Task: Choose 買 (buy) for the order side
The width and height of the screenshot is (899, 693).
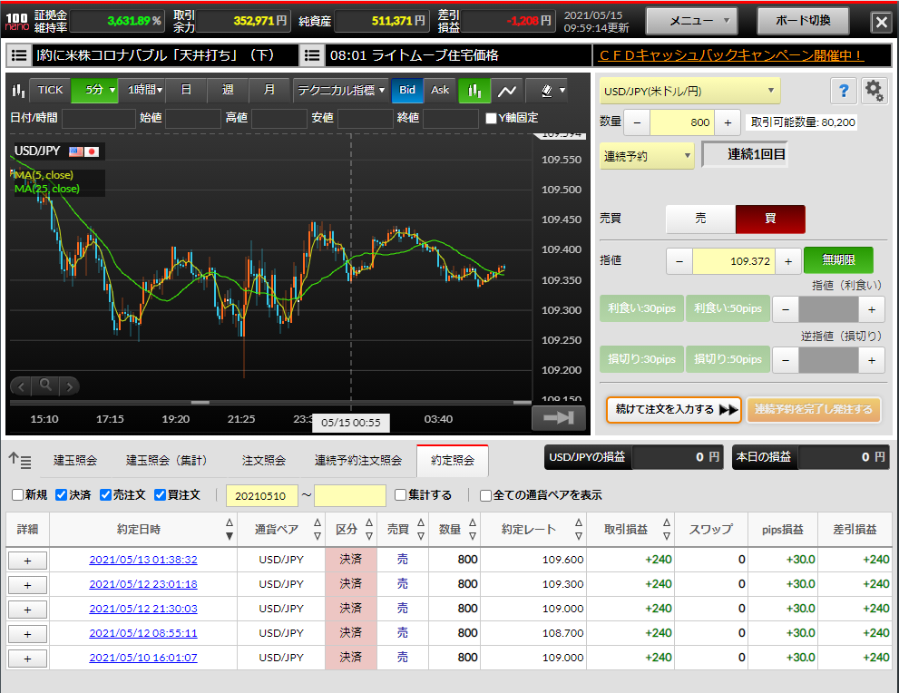Action: tap(770, 219)
